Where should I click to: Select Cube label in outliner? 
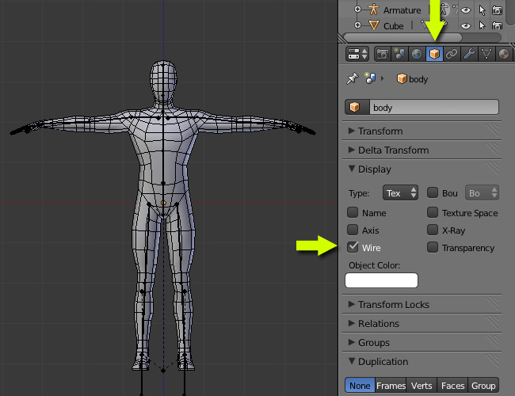coord(394,26)
